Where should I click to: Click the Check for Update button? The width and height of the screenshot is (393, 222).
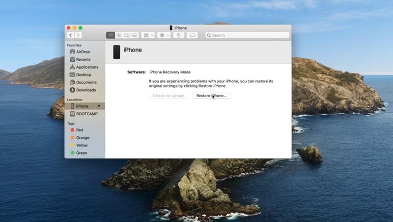click(x=168, y=96)
